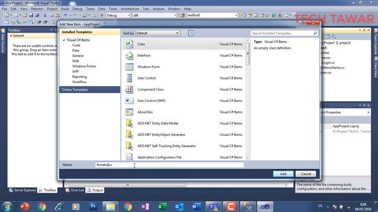The width and height of the screenshot is (378, 212).
Task: Select Application Configuration File icon
Action: (x=129, y=157)
